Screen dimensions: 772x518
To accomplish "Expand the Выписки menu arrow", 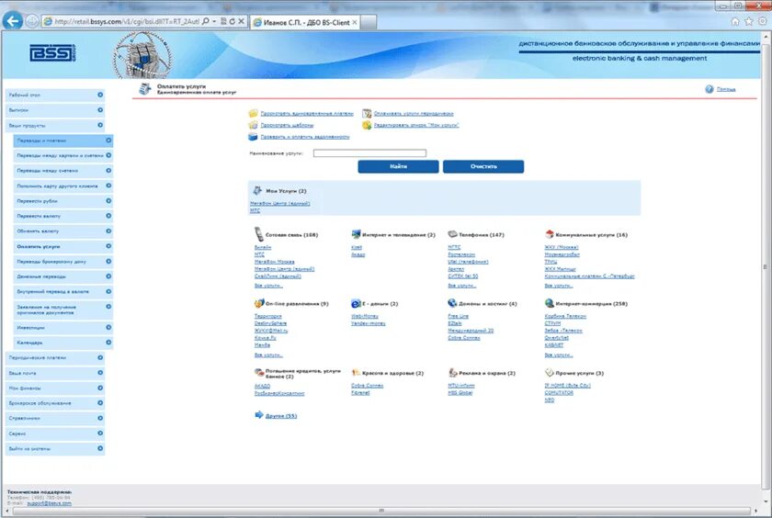I will tap(100, 109).
